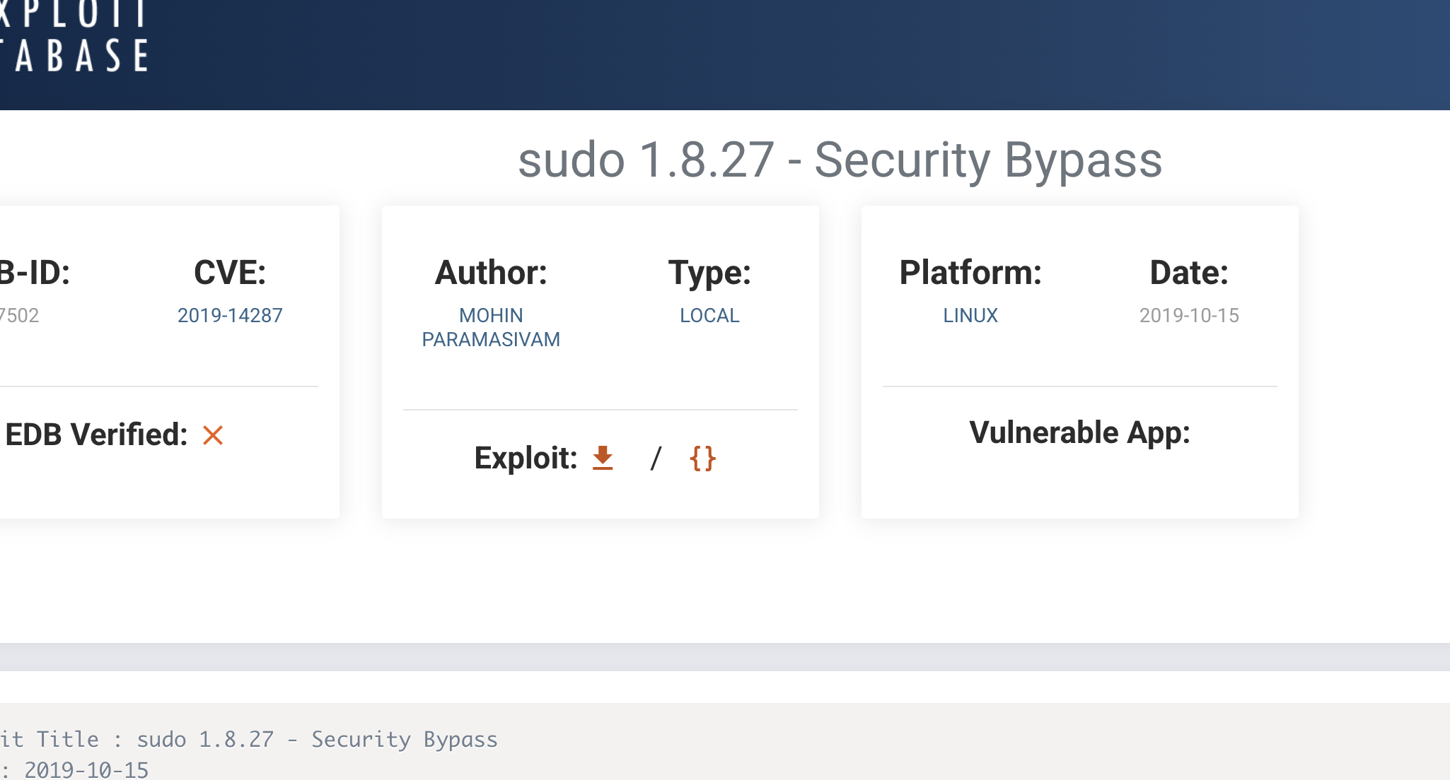
Task: Download the exploit via arrow icon
Action: coord(603,458)
